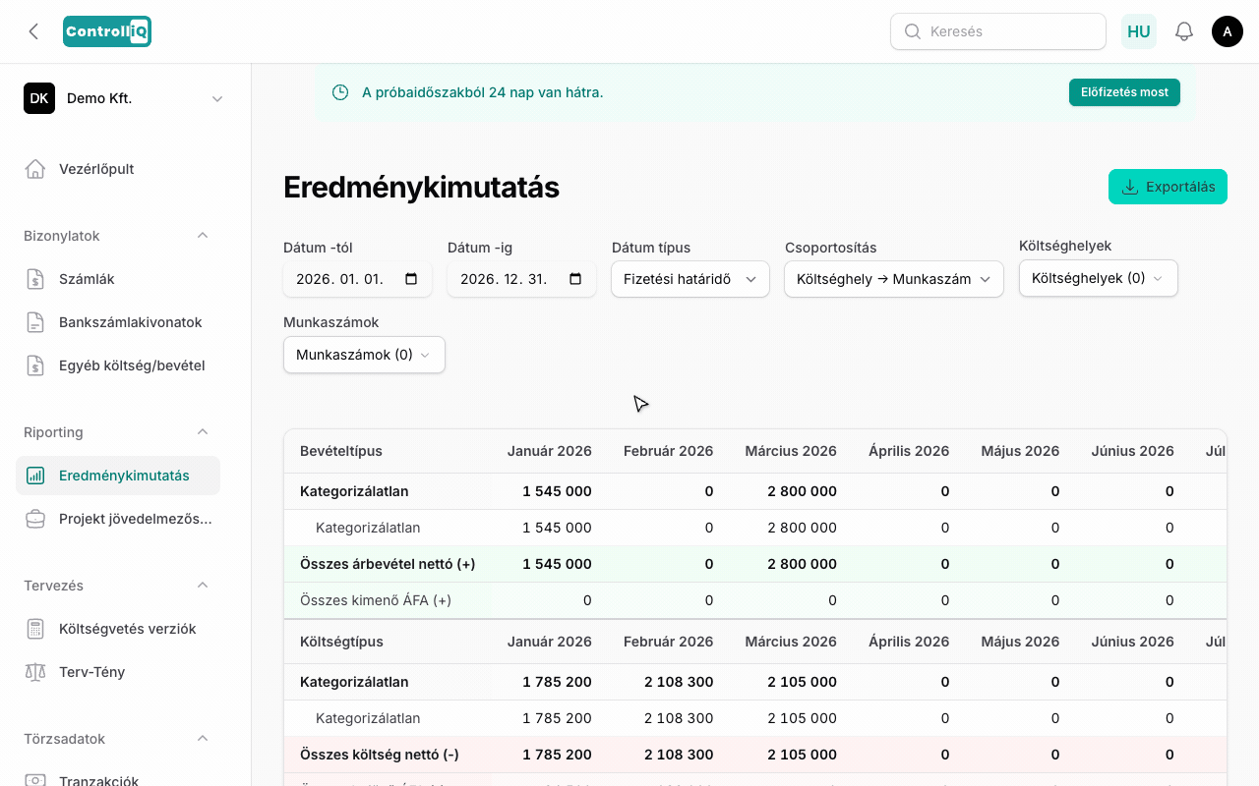Click the Egyéb költség/bevétel icon
The image size is (1259, 786).
click(x=35, y=365)
